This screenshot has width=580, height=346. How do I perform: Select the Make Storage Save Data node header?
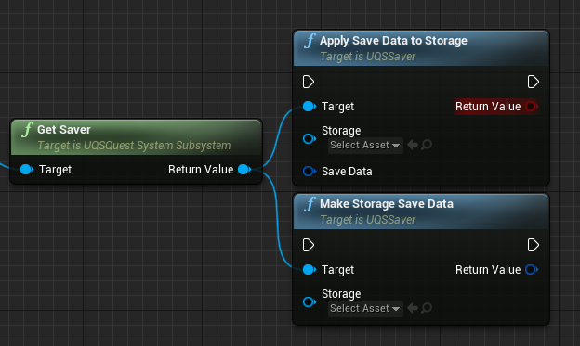421,211
